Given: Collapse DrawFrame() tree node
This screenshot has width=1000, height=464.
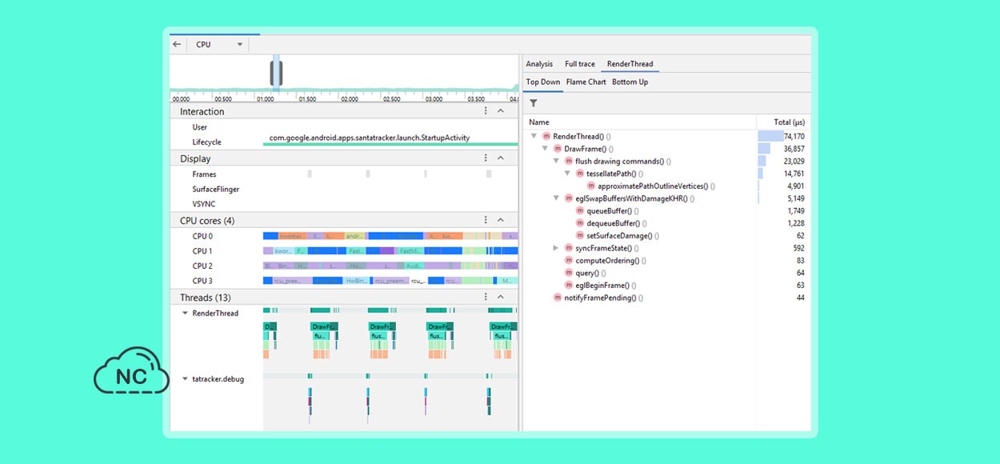Looking at the screenshot, I should pyautogui.click(x=545, y=149).
